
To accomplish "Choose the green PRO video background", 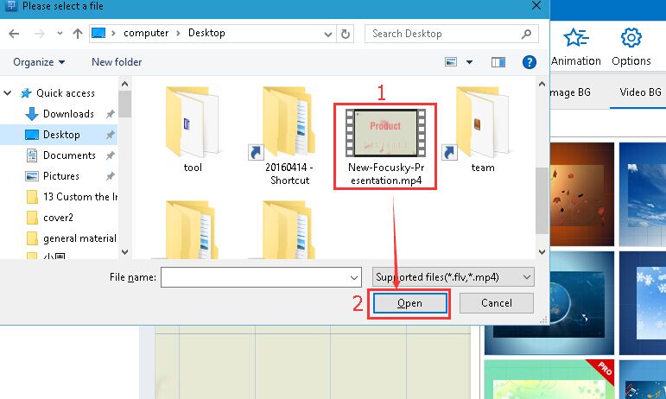I will [549, 379].
